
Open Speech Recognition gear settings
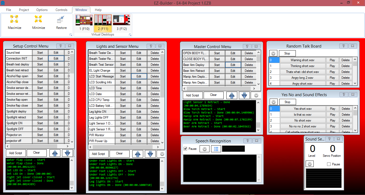pos(205,149)
